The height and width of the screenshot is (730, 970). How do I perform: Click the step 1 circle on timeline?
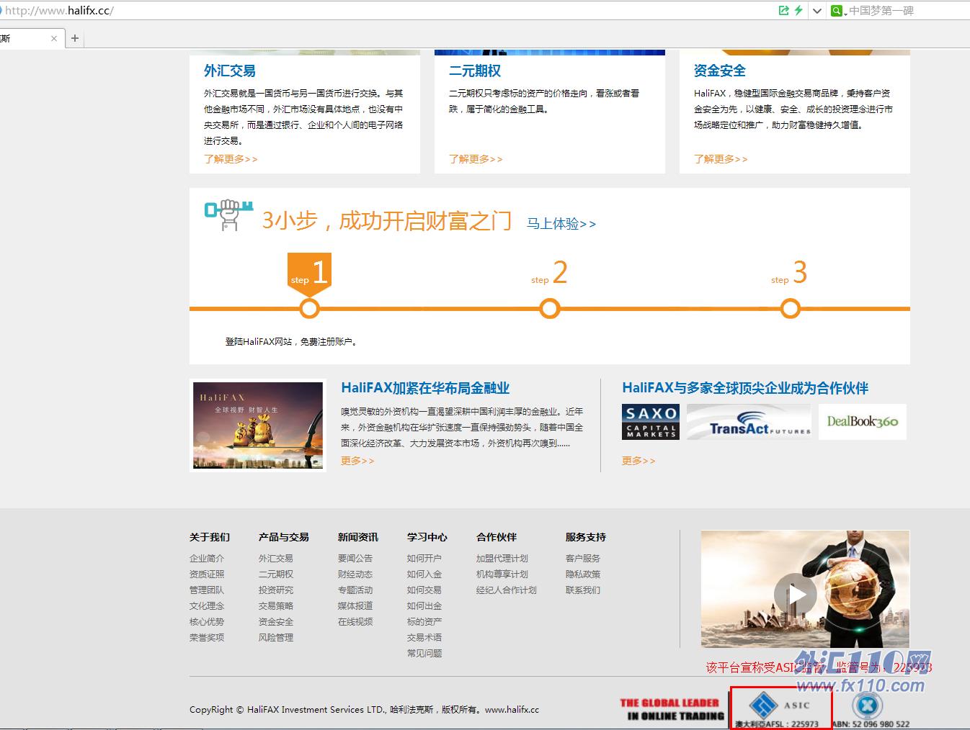309,309
